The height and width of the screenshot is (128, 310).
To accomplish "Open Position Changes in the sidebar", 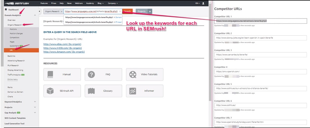I will pyautogui.click(x=16, y=34).
